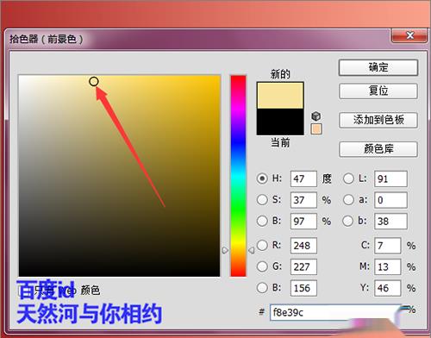Viewport: 431px width, 338px height.
Task: Click the G field showing 227
Action: tap(303, 266)
